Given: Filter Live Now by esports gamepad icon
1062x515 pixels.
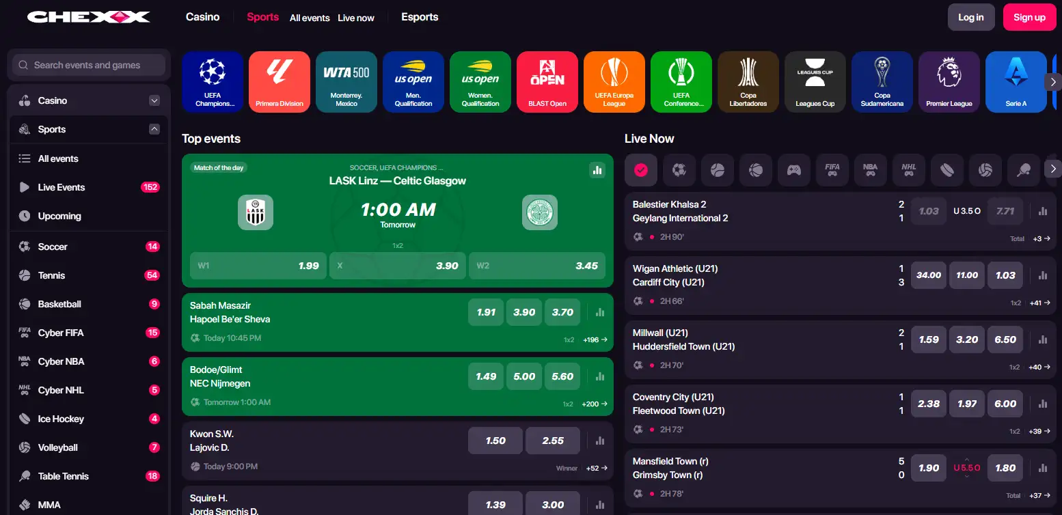Looking at the screenshot, I should pos(794,170).
